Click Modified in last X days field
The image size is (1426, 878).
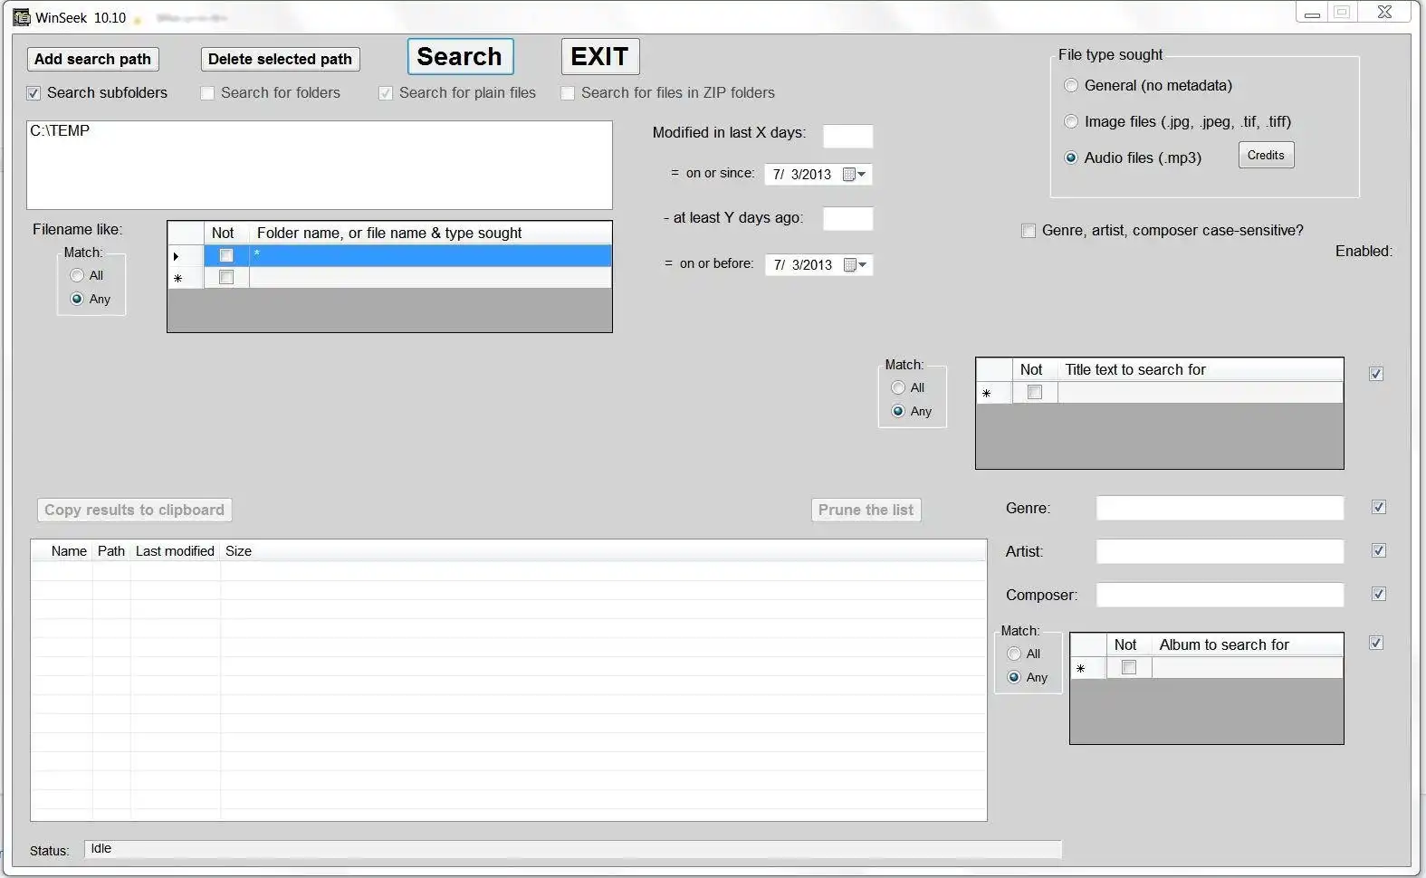pyautogui.click(x=847, y=136)
